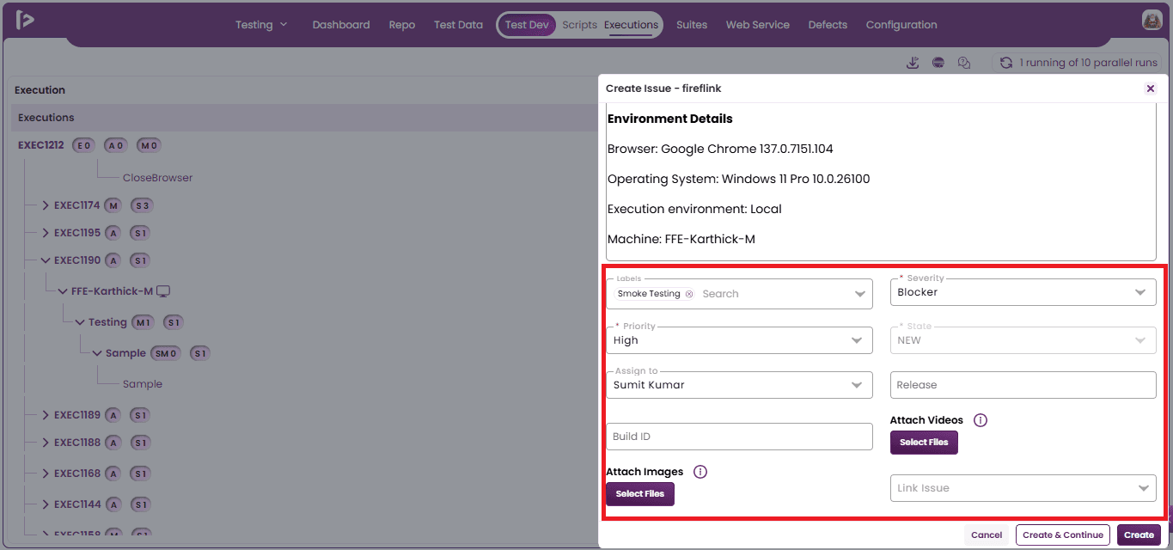
Task: Select the CloseBrowser step in tree
Action: point(157,178)
